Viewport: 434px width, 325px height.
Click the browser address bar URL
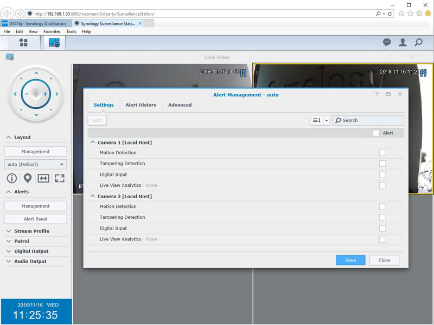click(x=94, y=14)
